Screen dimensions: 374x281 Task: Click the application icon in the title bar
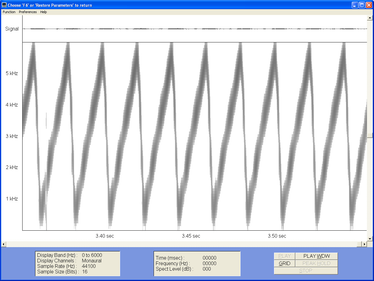click(x=4, y=5)
